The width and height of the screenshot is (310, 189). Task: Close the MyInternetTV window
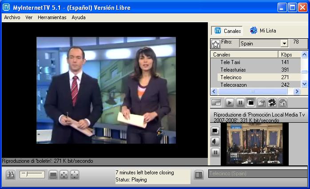click(x=303, y=8)
